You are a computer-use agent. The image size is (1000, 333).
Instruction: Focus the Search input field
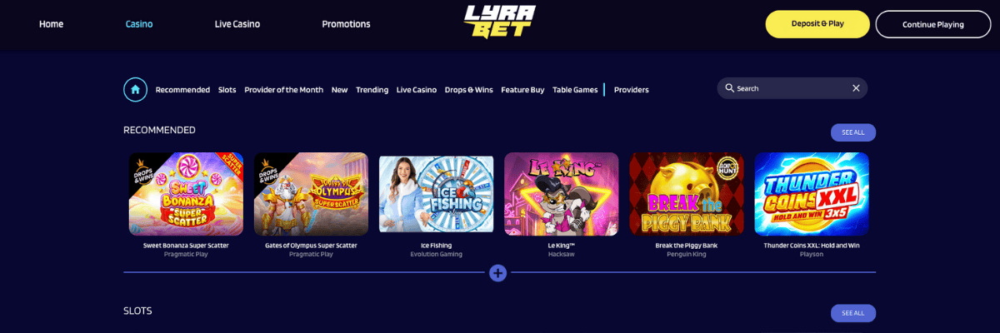click(792, 88)
